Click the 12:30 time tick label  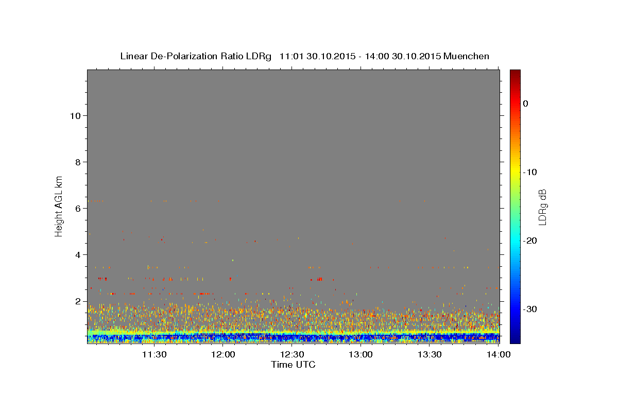(x=292, y=354)
